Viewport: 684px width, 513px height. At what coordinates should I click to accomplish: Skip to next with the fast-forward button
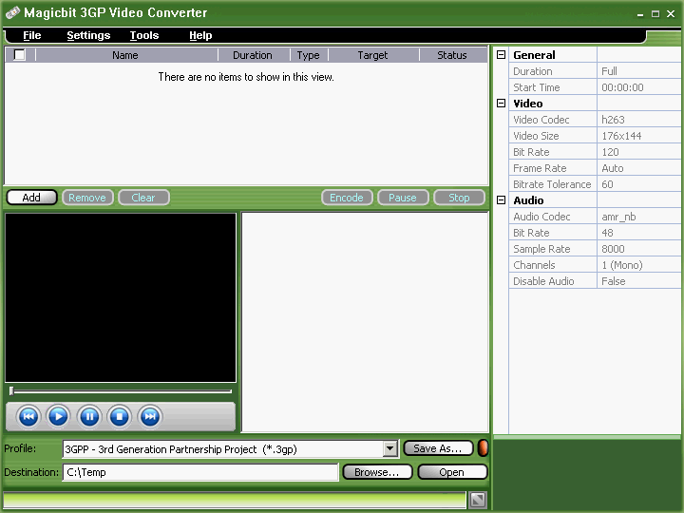[150, 417]
